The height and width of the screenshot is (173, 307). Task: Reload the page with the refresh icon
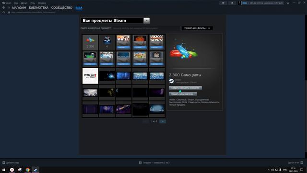click(4, 12)
